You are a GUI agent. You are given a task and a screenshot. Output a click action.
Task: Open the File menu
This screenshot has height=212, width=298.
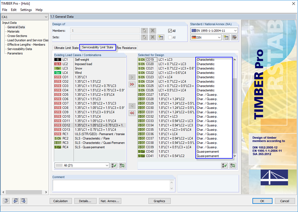point(5,10)
